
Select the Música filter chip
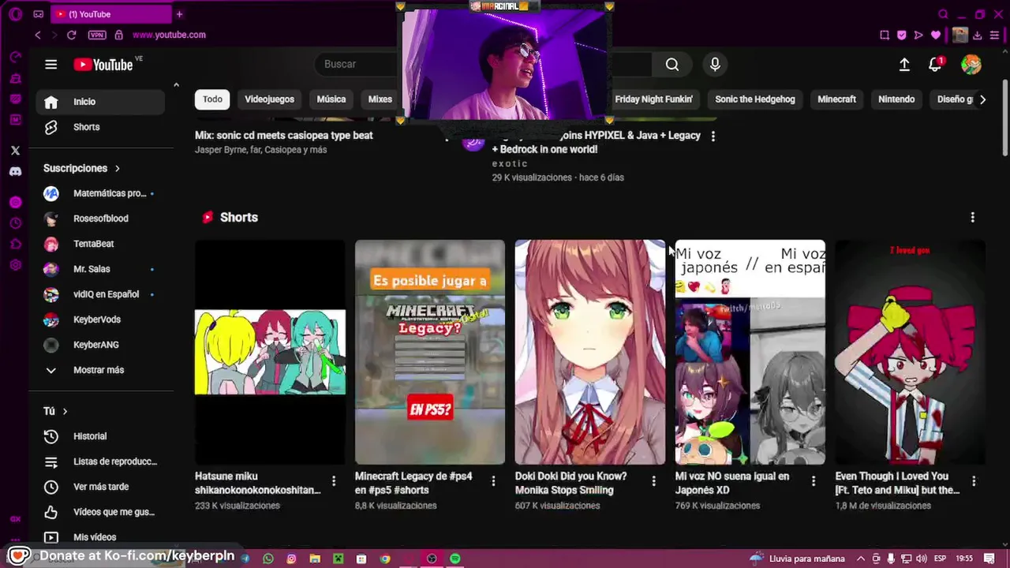[331, 99]
